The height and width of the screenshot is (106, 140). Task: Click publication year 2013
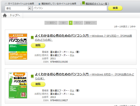(x=53, y=97)
